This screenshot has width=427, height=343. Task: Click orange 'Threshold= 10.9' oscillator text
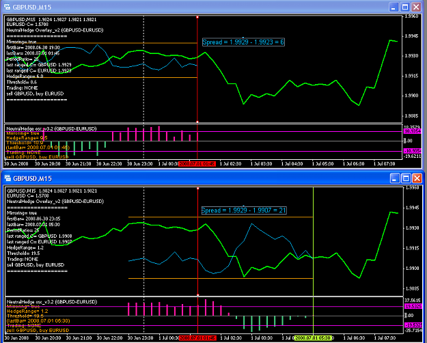pos(25,143)
